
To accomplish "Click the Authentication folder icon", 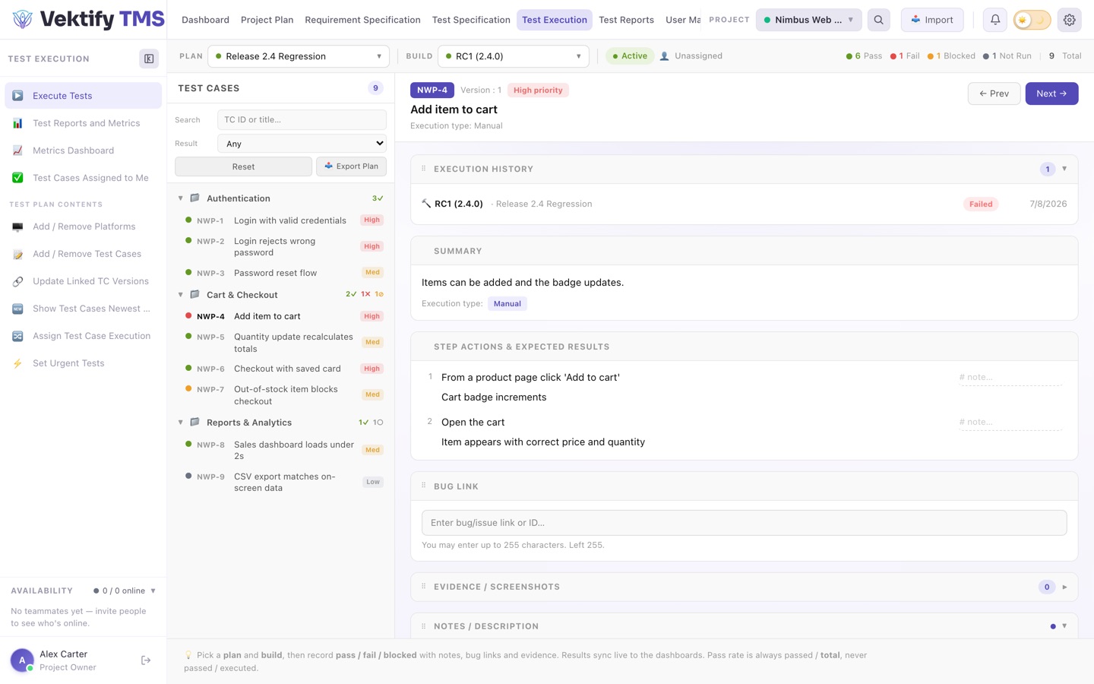I will pyautogui.click(x=194, y=198).
